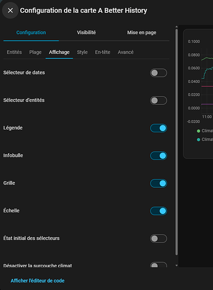
Task: Disable the Grille switch
Action: (158, 183)
